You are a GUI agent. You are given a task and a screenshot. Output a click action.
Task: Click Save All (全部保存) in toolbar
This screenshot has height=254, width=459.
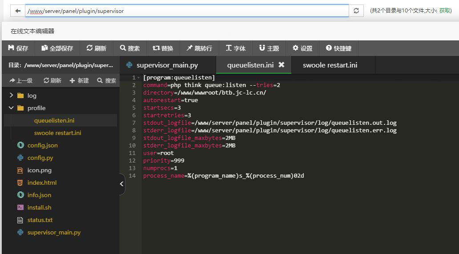pyautogui.click(x=57, y=48)
